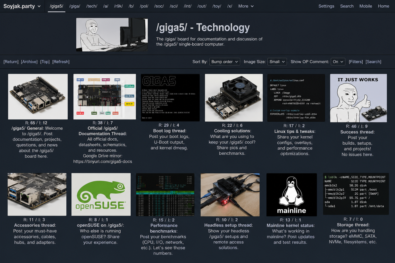Image resolution: width=395 pixels, height=263 pixels.
Task: Click the lsblk terminal output thumbnail
Action: [356, 194]
